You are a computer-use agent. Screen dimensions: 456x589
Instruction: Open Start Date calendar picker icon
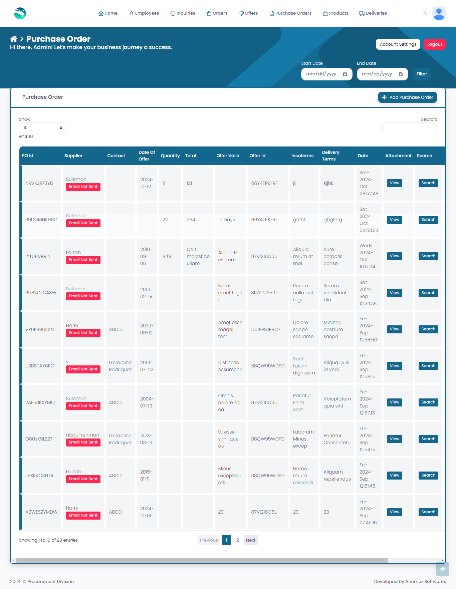345,74
